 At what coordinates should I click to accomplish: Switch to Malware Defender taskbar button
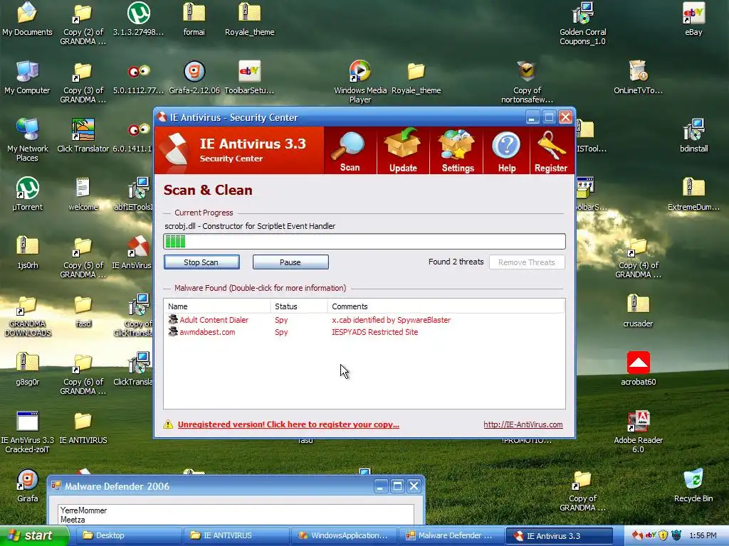(451, 535)
